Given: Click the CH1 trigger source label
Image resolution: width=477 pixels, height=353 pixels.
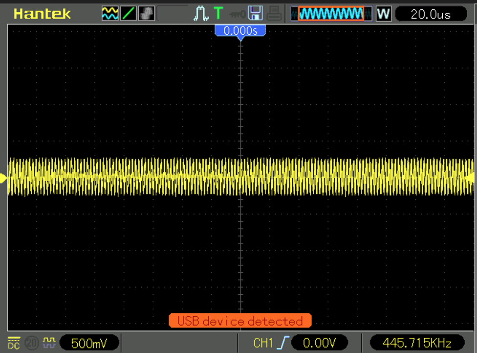Looking at the screenshot, I should point(264,343).
